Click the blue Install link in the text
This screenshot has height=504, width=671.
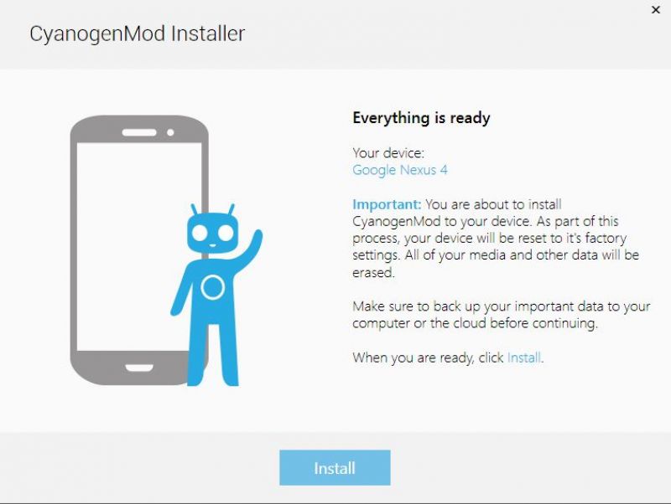tap(524, 357)
